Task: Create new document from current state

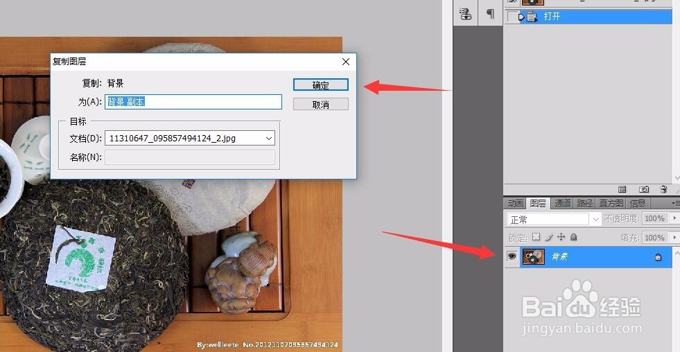Action: 622,189
